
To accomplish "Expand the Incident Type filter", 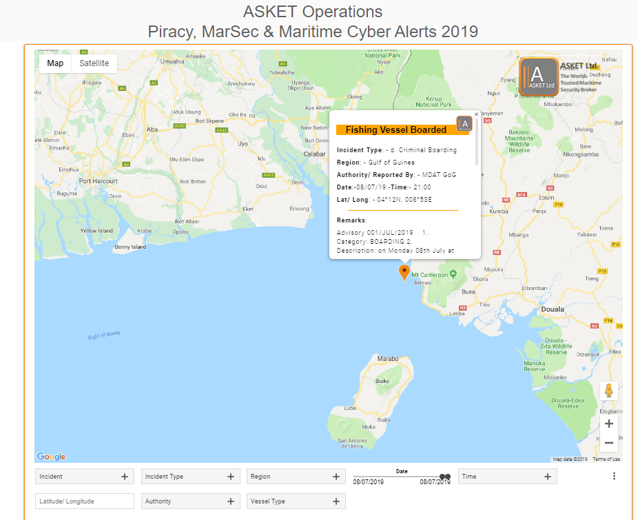I will tap(190, 477).
